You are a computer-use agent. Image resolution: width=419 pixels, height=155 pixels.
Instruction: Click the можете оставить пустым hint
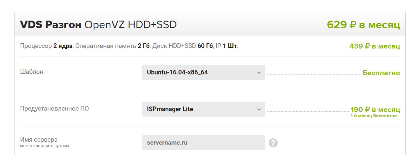pyautogui.click(x=45, y=146)
